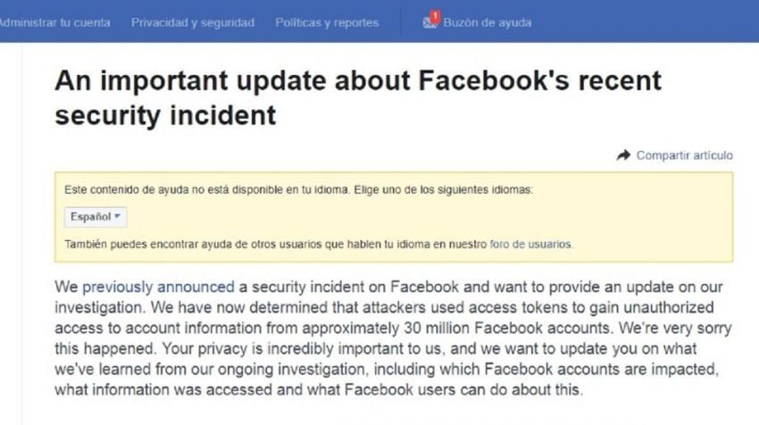Viewport: 759px width, 425px height.
Task: Open the Buzón de ayuda inbox icon
Action: [429, 23]
